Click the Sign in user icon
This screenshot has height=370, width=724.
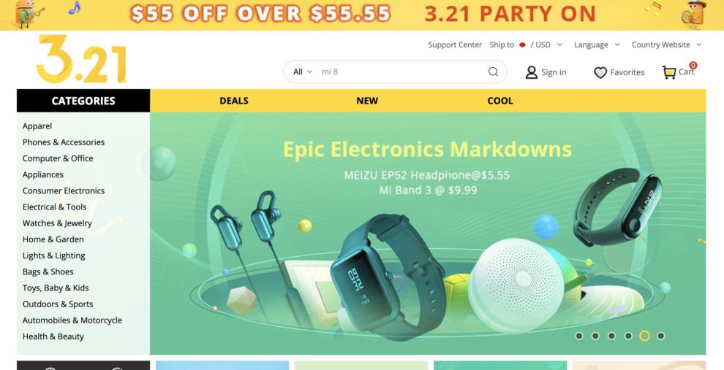click(x=532, y=72)
